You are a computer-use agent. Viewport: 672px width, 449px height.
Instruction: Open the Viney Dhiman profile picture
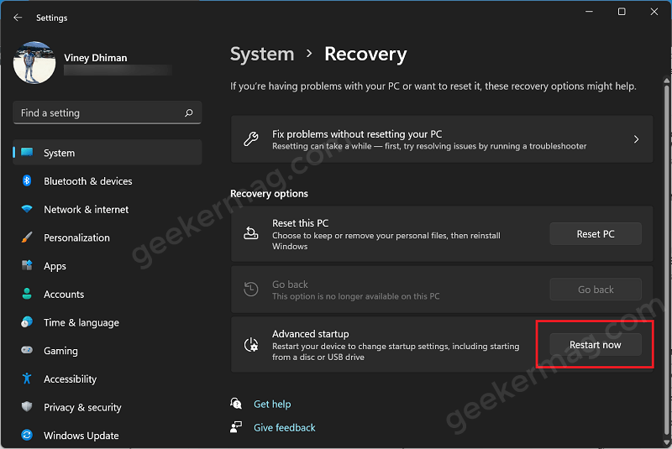(34, 62)
